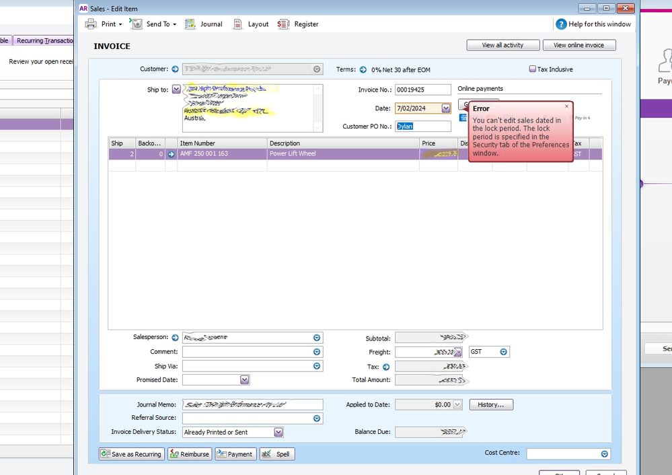Image resolution: width=672 pixels, height=475 pixels.
Task: Click Help for this window icon
Action: tap(560, 24)
